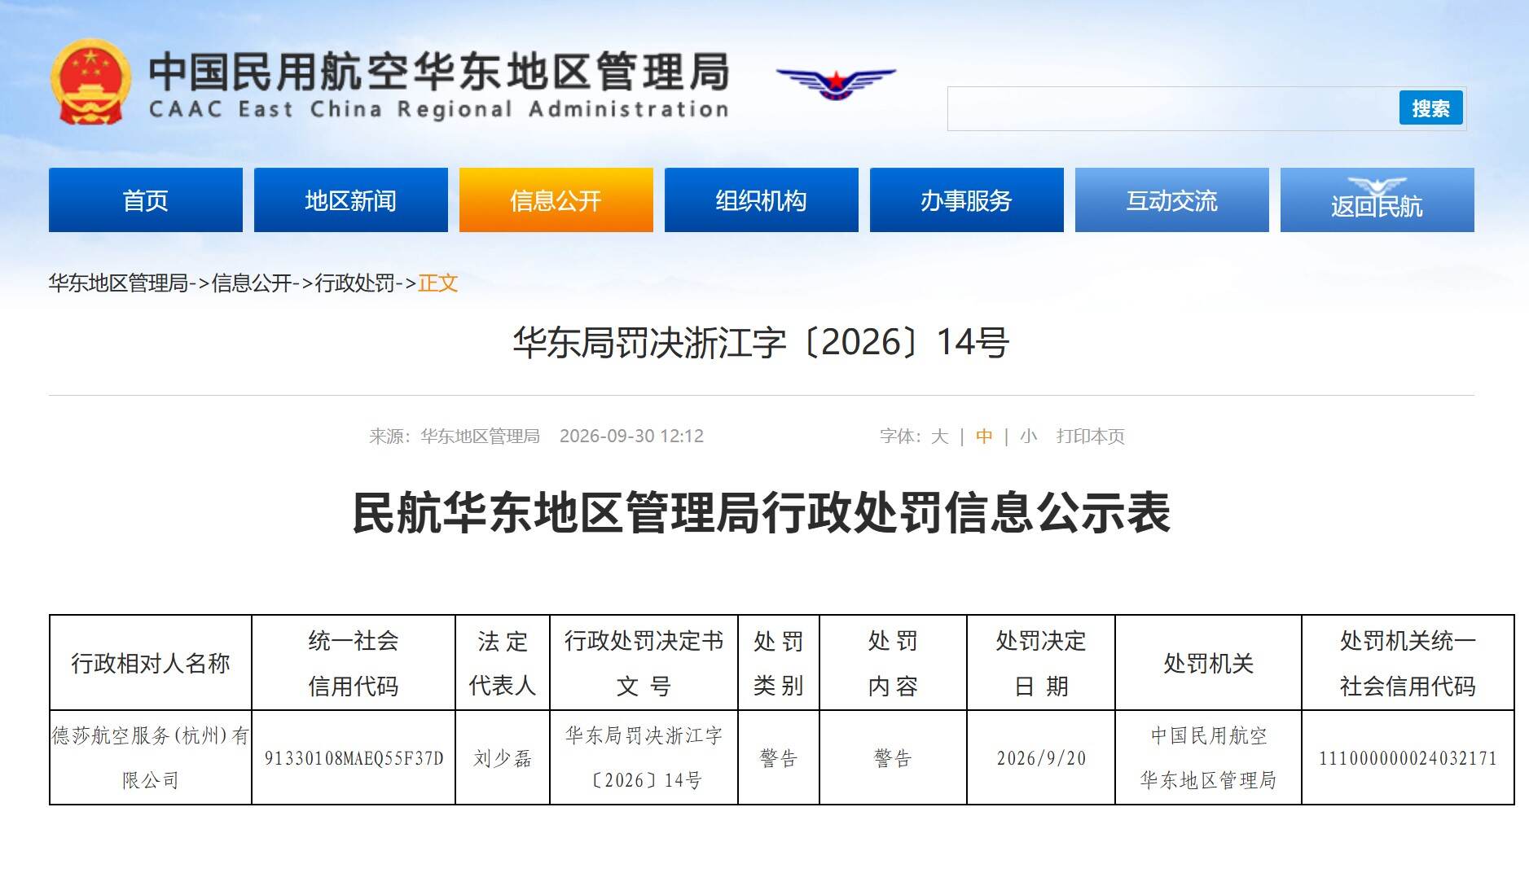Screen dimensions: 1529x873
Task: Click the 处罚决定日期 column header
Action: 1041,663
